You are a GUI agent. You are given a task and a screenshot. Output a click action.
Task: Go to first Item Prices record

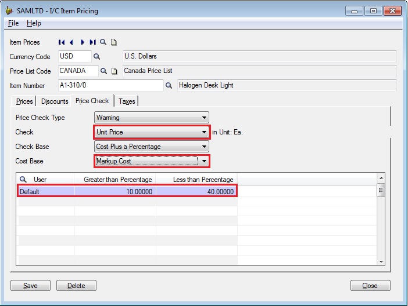click(x=62, y=42)
